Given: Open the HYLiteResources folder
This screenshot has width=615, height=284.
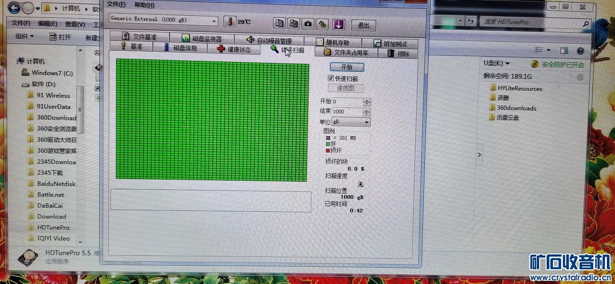Looking at the screenshot, I should [516, 89].
